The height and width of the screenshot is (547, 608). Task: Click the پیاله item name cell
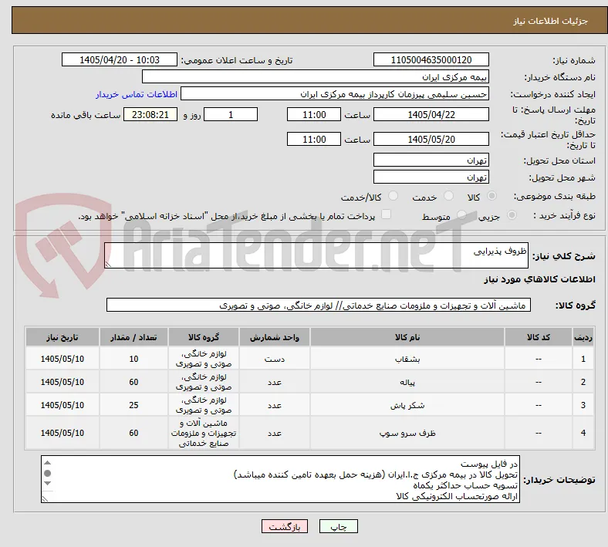click(x=407, y=382)
